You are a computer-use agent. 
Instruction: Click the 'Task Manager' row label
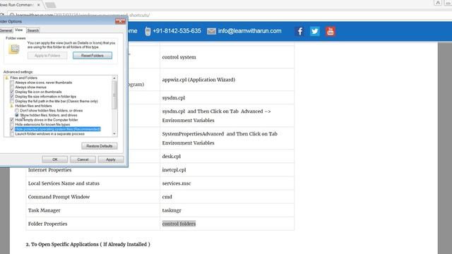pyautogui.click(x=44, y=210)
